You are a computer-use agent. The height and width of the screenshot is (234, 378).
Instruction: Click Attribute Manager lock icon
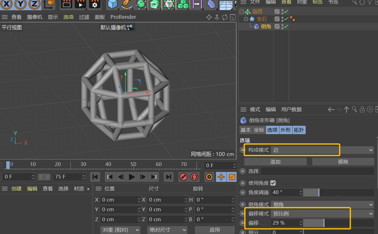pos(362,110)
